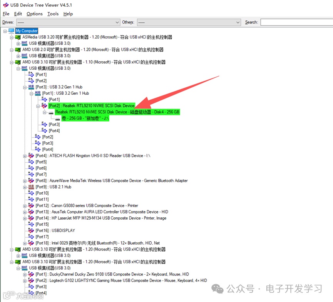This screenshot has height=302, width=333.
Task: Expand the Logitech G102 LIGHTSYNC node
Action: point(25,281)
